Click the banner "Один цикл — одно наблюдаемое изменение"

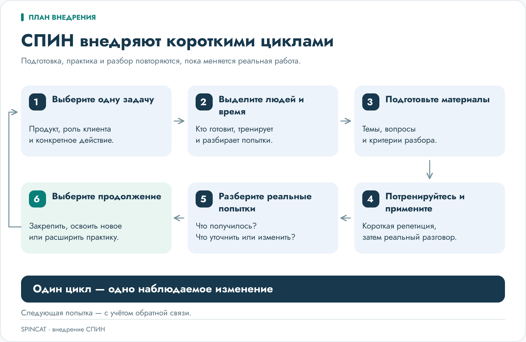pyautogui.click(x=263, y=289)
